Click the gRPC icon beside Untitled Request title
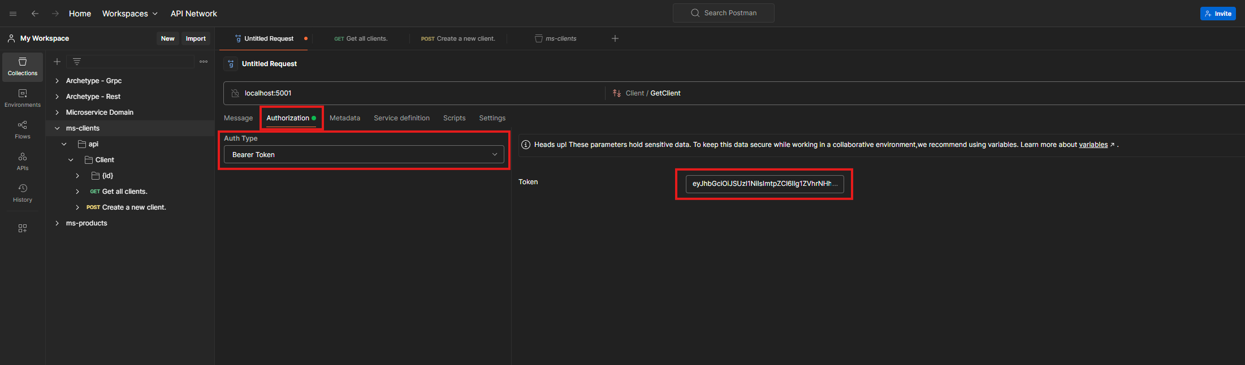The image size is (1245, 365). click(231, 64)
